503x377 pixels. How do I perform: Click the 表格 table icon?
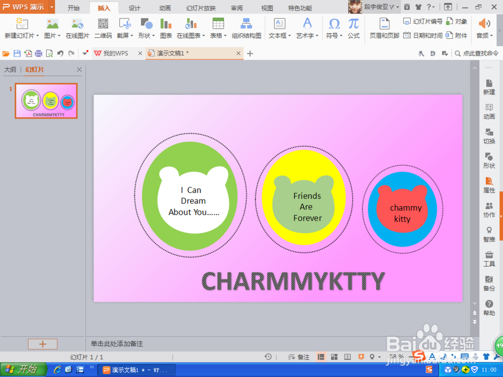click(x=218, y=24)
